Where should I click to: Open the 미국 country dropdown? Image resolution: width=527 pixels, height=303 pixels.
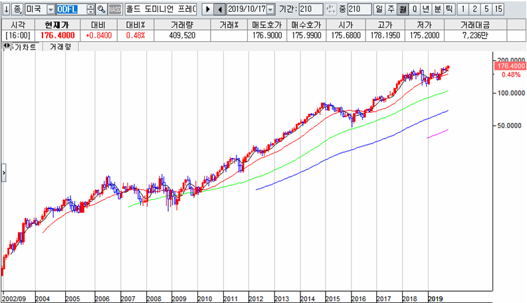[51, 9]
